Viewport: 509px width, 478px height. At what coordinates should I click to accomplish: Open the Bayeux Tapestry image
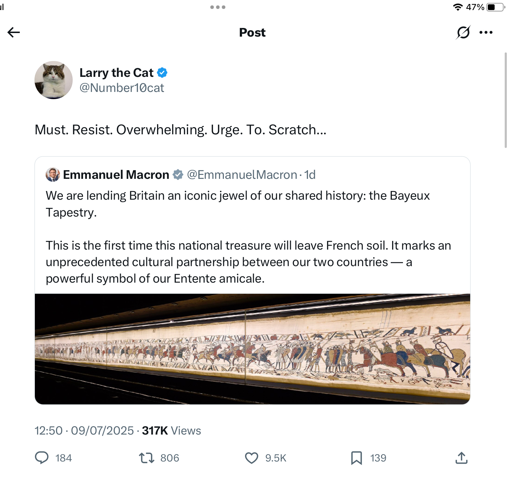pyautogui.click(x=252, y=349)
